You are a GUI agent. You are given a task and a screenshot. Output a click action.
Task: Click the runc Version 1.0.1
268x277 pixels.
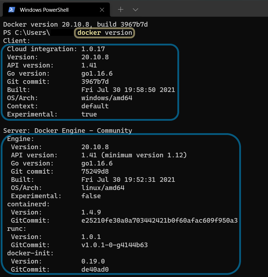91,237
